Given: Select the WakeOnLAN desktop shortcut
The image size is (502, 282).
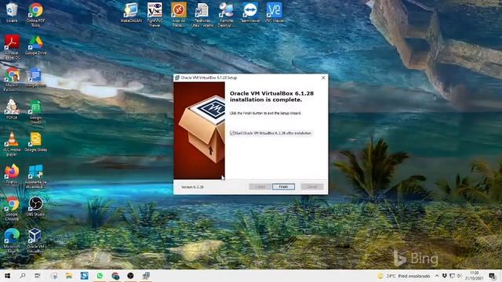Looking at the screenshot, I should pos(131,13).
